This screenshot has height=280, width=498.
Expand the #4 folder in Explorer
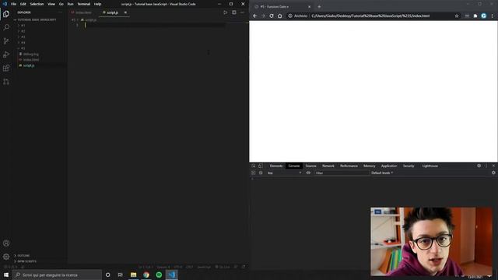[23, 43]
